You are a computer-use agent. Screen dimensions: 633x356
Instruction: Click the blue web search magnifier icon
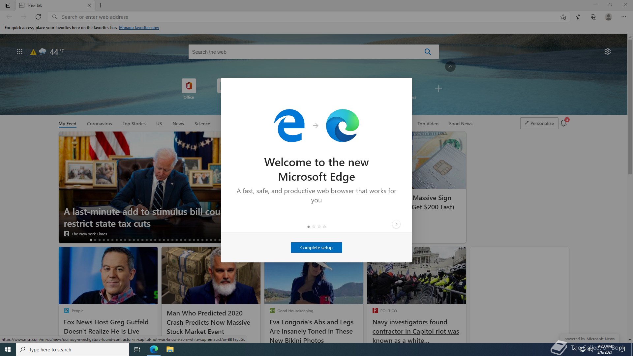[x=428, y=52]
